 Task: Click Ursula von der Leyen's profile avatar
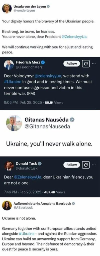pyautogui.click(x=7, y=8)
